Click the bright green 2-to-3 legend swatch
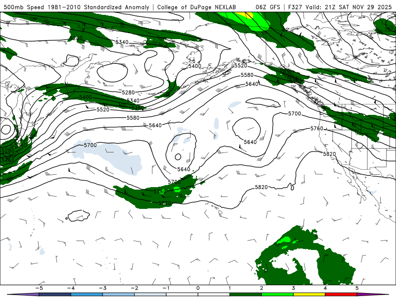This screenshot has width=396, height=297. [277, 295]
